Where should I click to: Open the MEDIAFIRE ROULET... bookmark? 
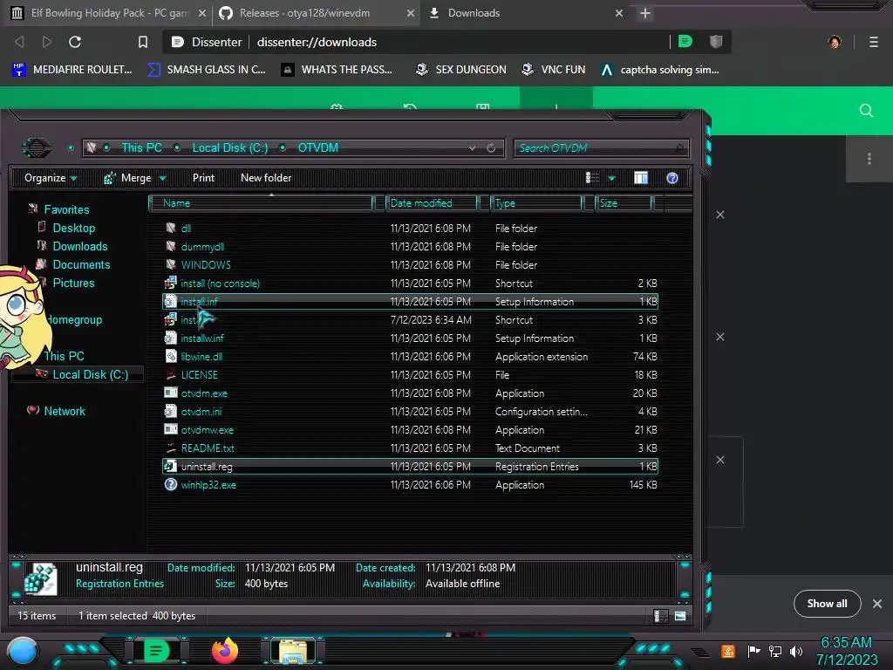pos(72,70)
